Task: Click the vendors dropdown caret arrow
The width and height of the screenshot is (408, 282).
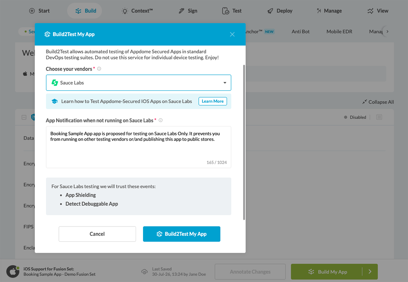Action: 225,83
